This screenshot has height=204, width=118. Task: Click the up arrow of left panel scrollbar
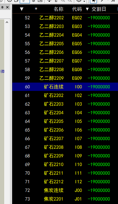tap(7, 22)
